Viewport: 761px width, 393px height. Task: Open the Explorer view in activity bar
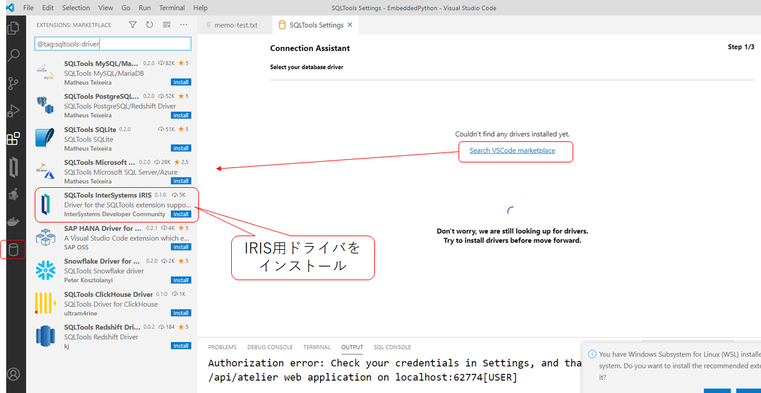(13, 28)
